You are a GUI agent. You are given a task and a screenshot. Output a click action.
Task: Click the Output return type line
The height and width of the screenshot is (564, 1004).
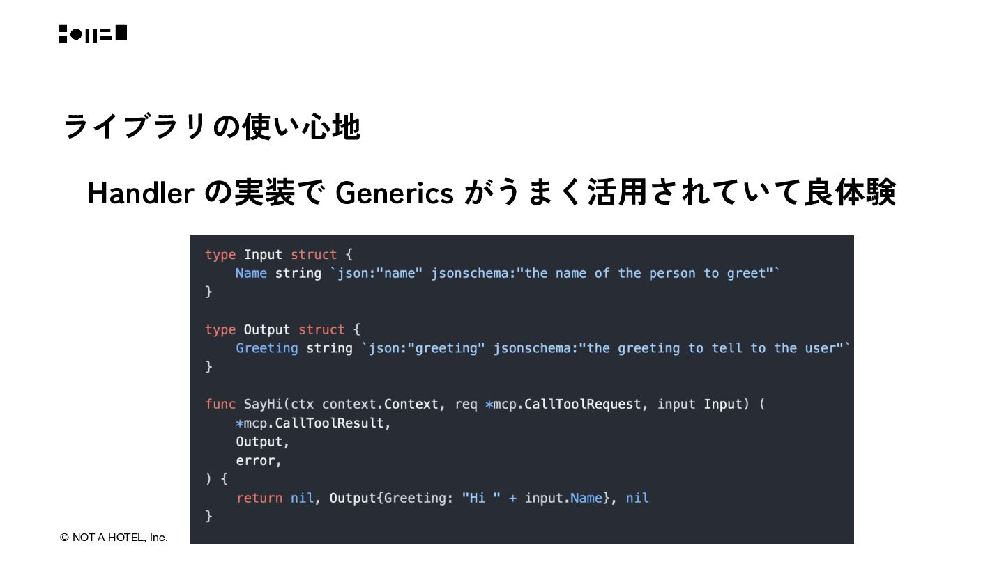262,441
